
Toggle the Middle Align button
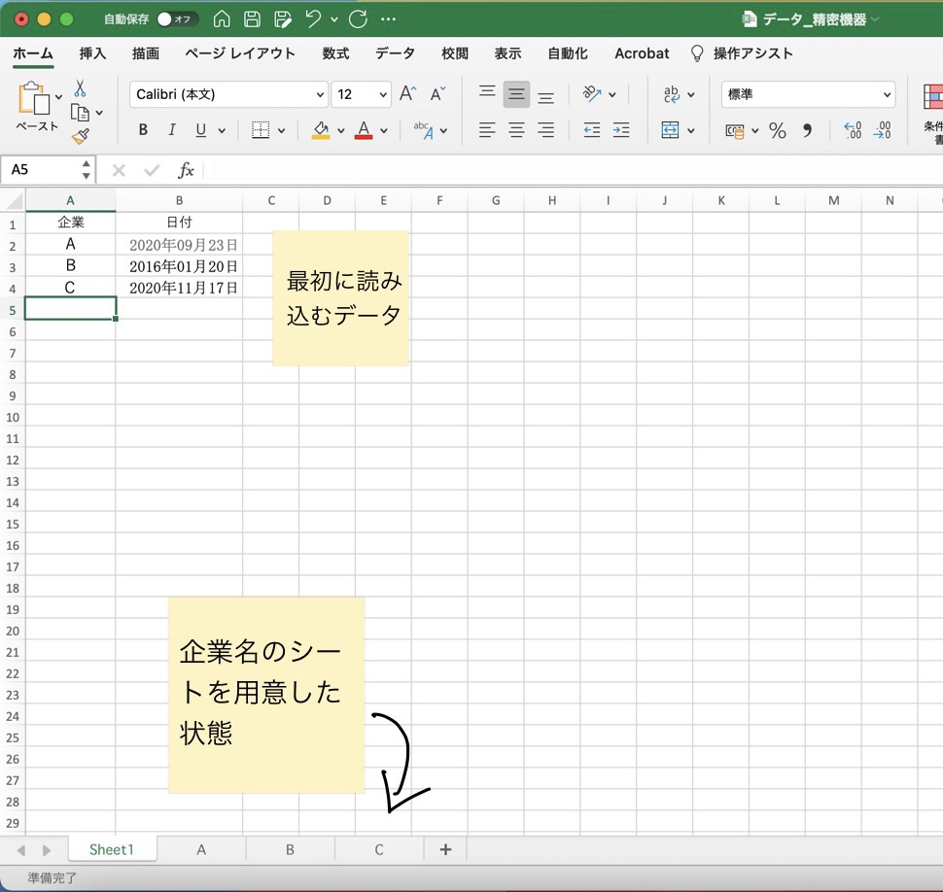(x=516, y=94)
